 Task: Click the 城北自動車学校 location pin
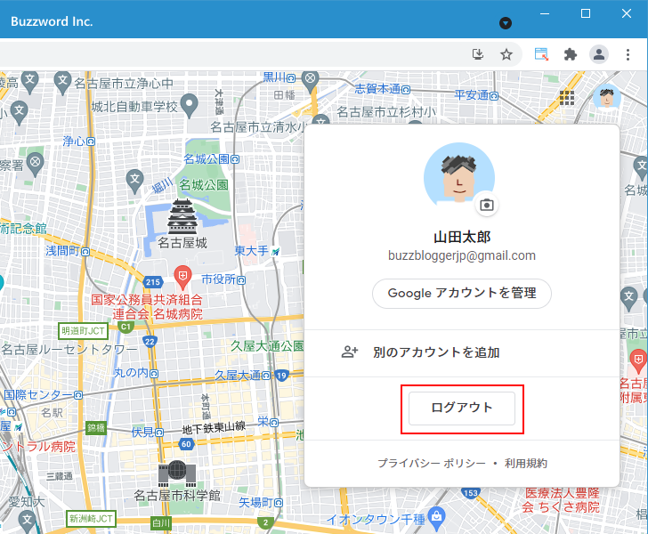190,106
